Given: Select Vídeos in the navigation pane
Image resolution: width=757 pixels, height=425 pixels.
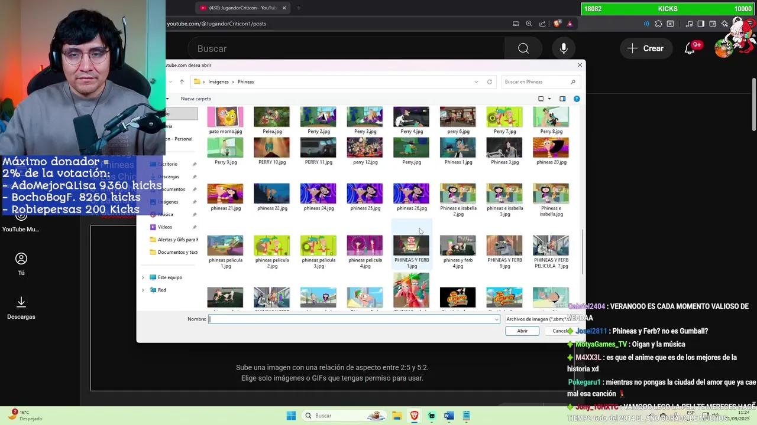Looking at the screenshot, I should coord(165,227).
